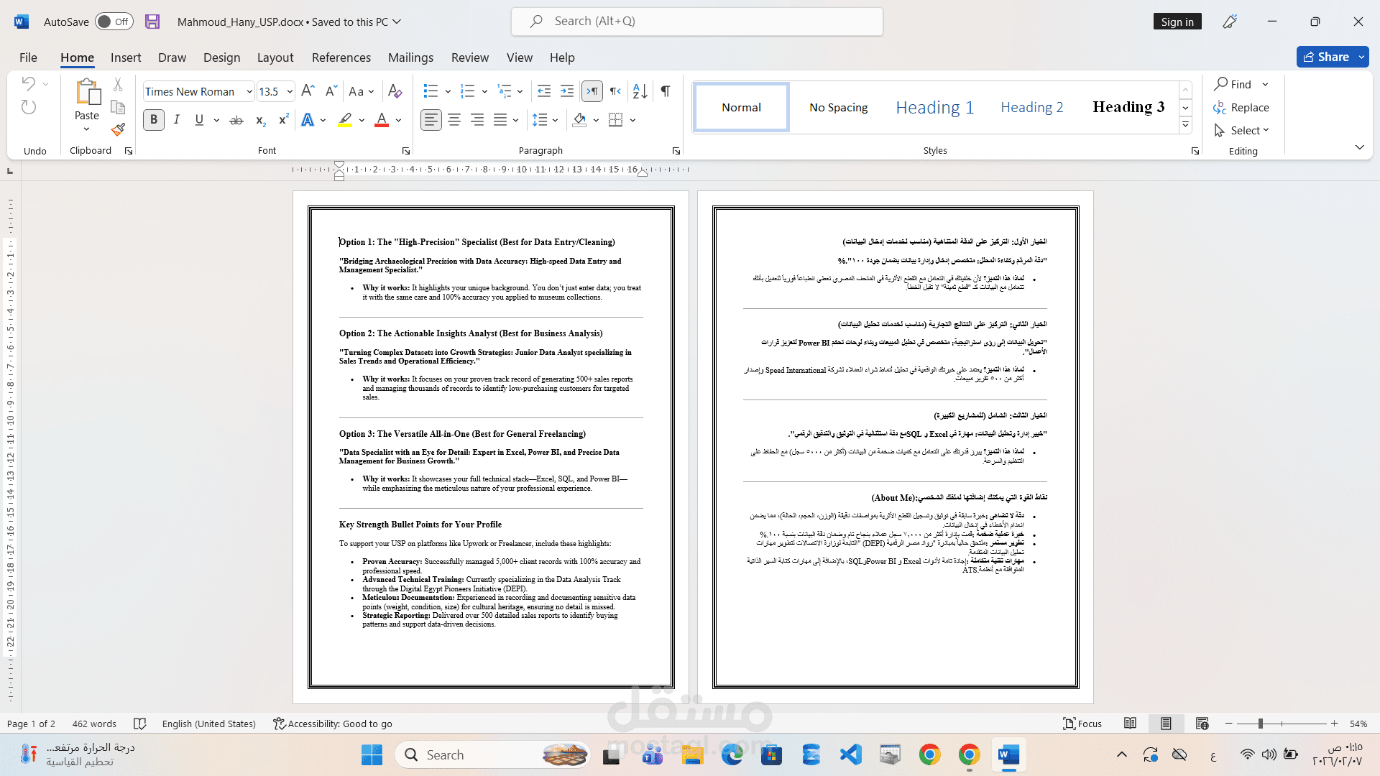The height and width of the screenshot is (776, 1380).
Task: Click the Clear All Formatting icon
Action: point(395,91)
